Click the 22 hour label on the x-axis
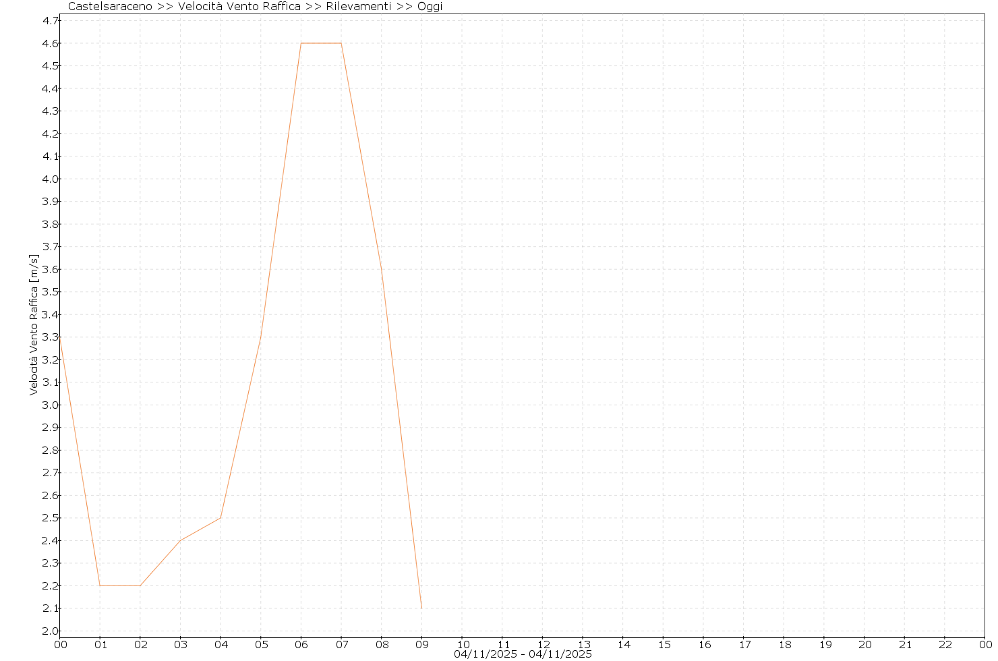The image size is (998, 661). point(945,644)
